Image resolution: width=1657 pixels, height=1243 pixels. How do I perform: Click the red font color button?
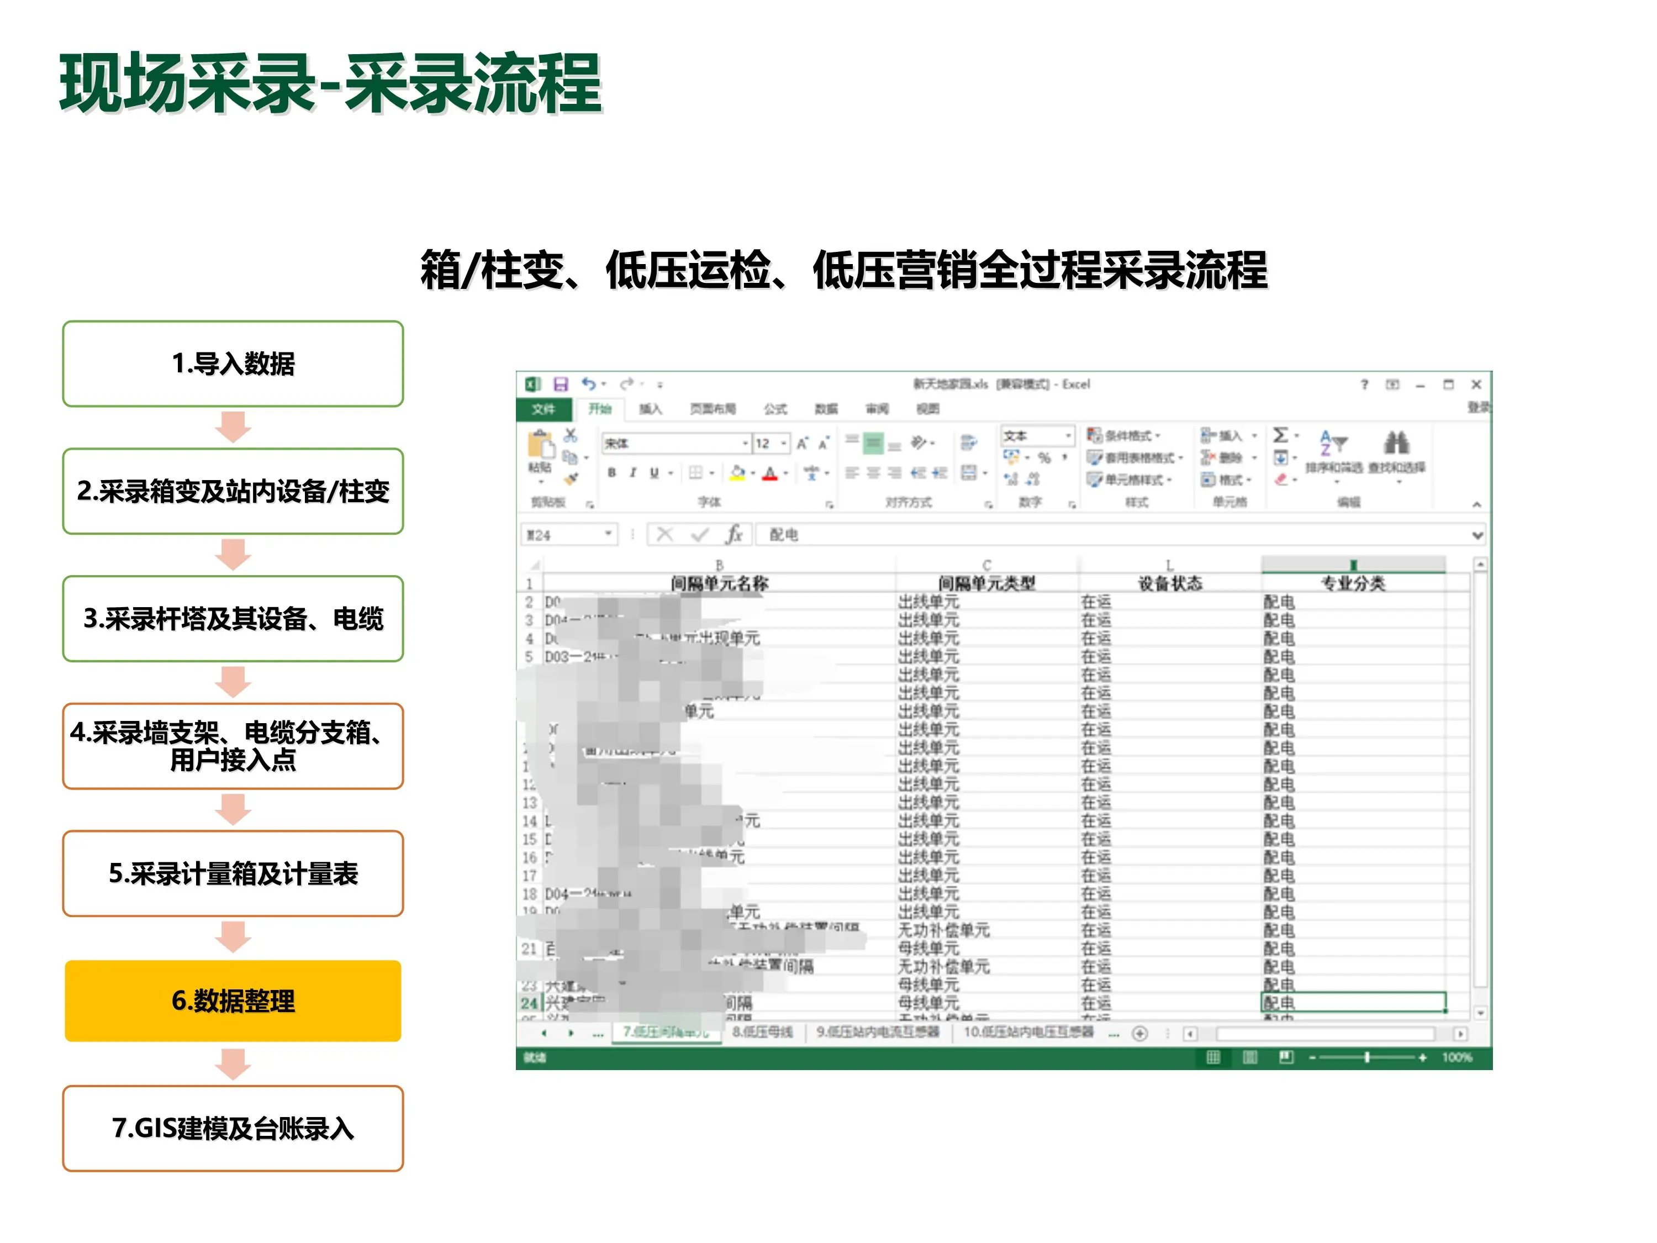coord(770,473)
